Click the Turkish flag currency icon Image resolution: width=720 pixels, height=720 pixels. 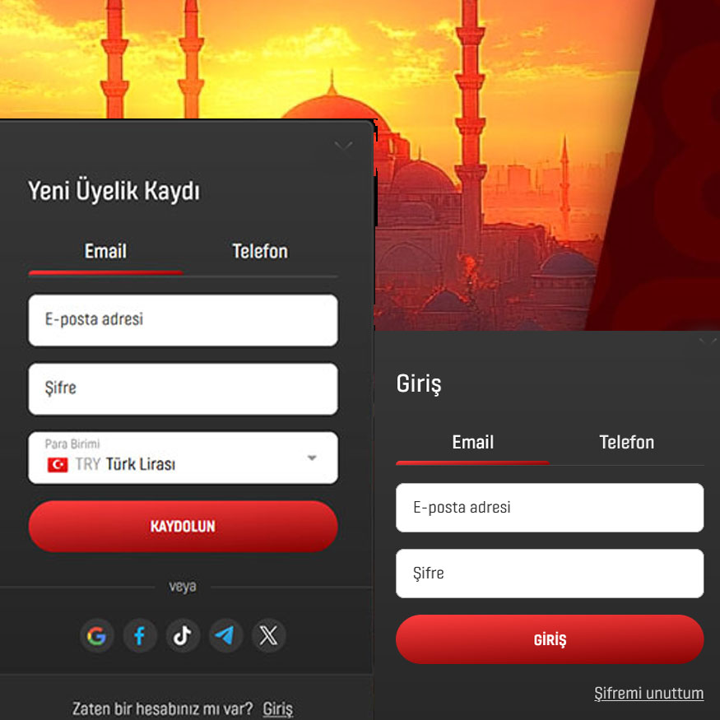tap(58, 465)
